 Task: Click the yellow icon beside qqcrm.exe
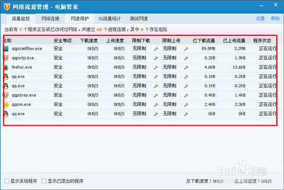click(6, 105)
